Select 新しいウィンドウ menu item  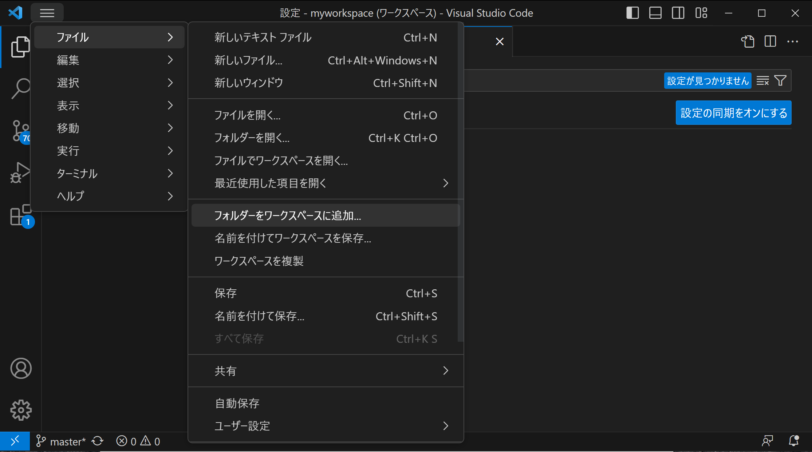point(326,83)
